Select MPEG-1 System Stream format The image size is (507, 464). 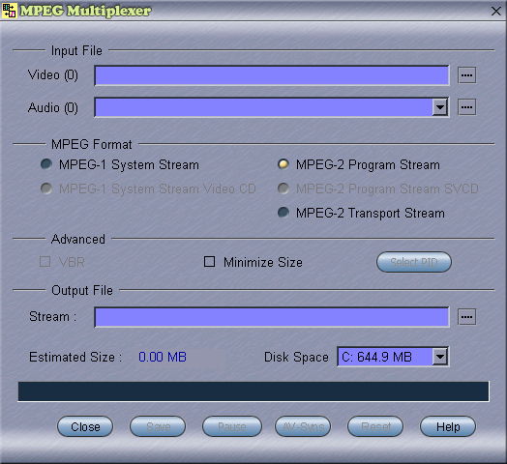pyautogui.click(x=46, y=164)
